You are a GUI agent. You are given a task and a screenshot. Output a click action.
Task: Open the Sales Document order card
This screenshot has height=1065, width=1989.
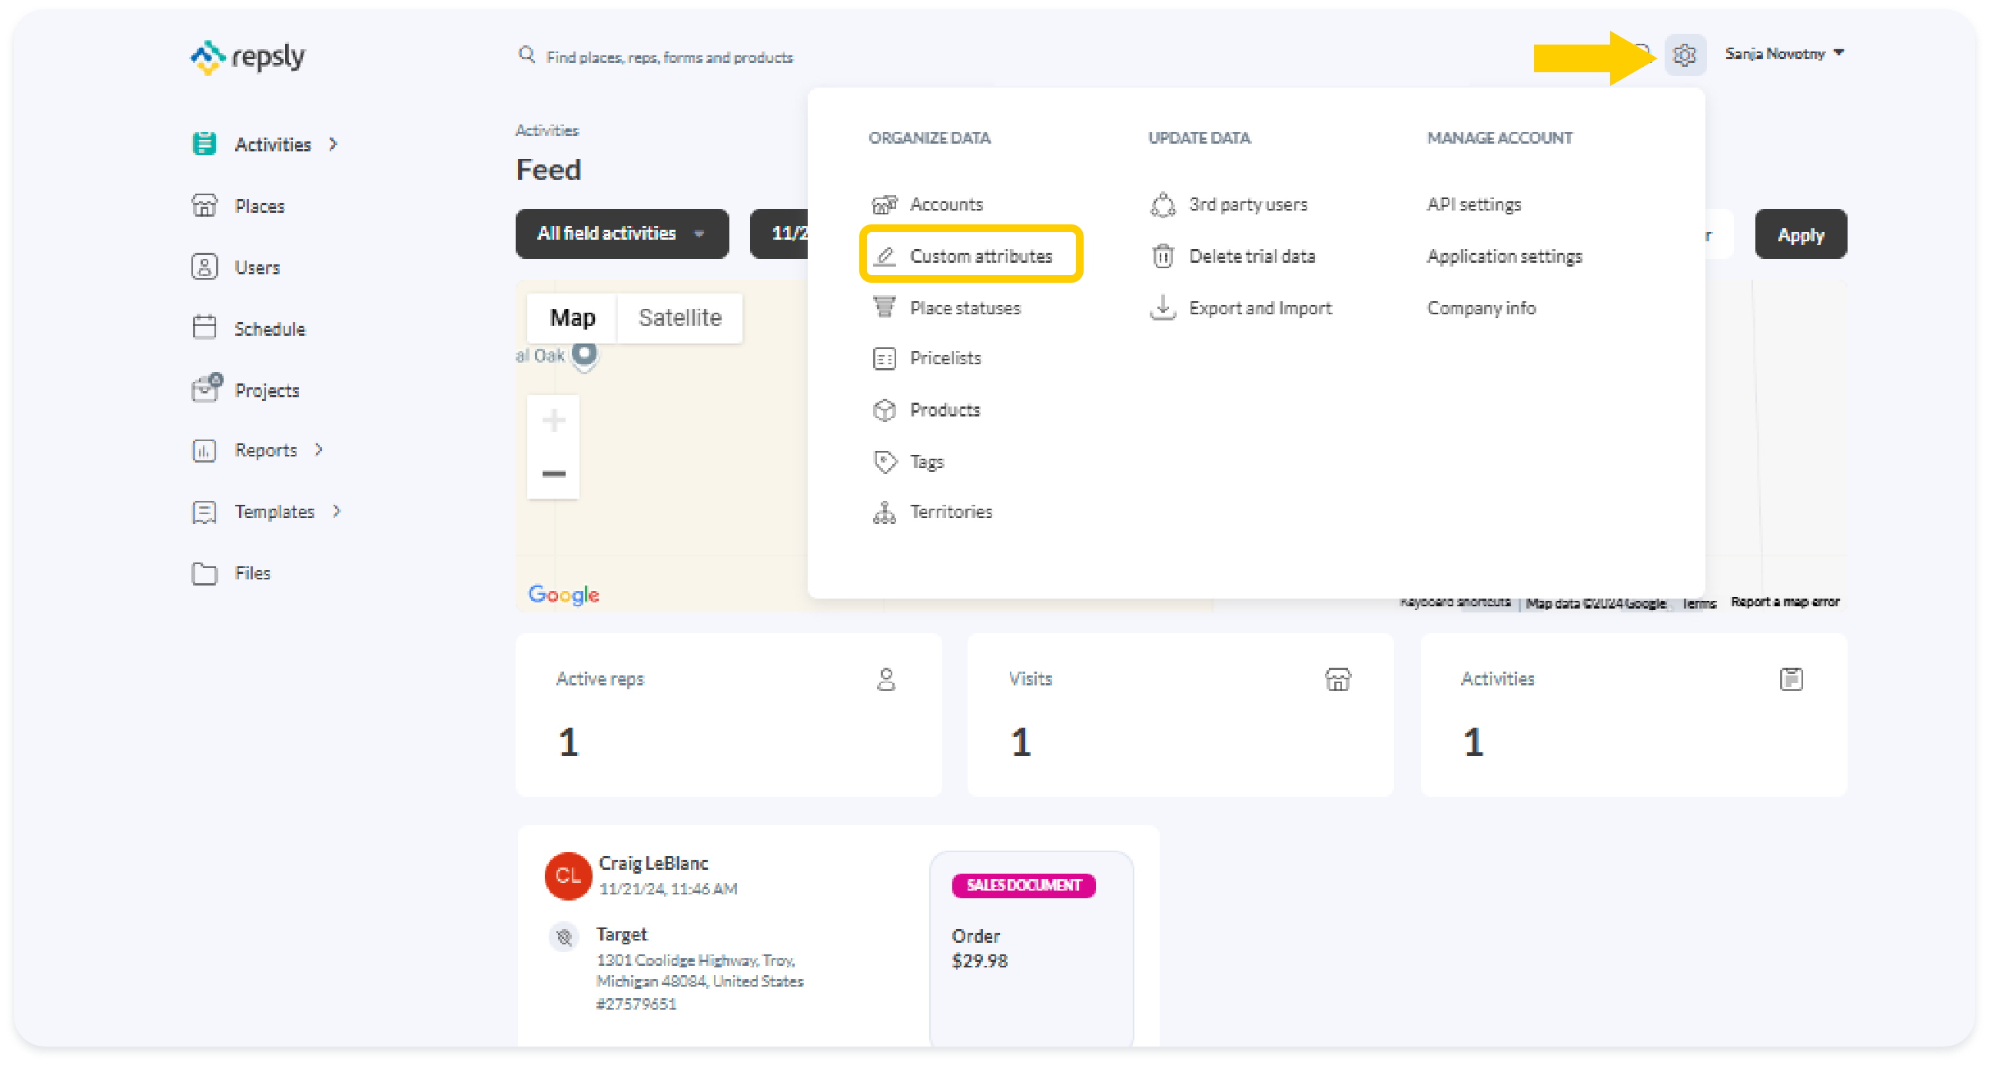(1031, 948)
